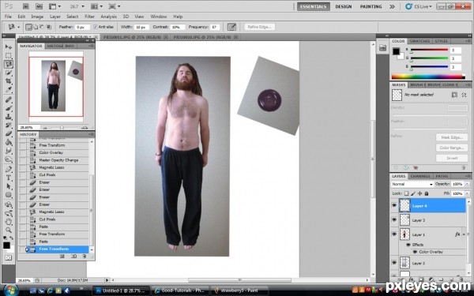Select the History Brush tool
The width and height of the screenshot is (474, 296).
(9, 125)
